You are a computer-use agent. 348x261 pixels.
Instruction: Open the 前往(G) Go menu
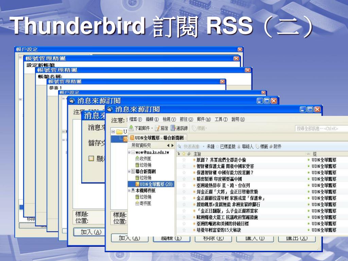point(187,119)
